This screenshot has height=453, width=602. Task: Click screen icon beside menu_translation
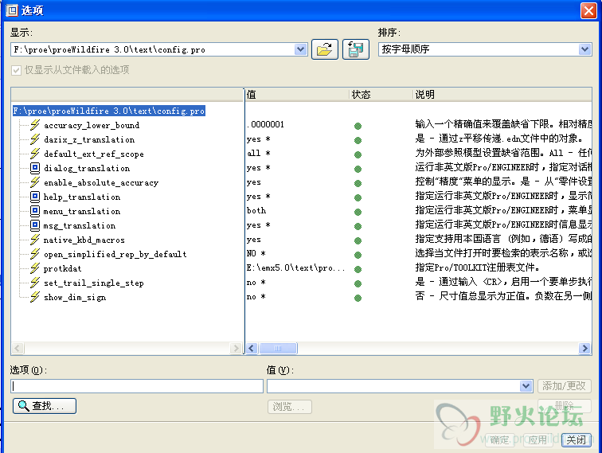(x=35, y=211)
